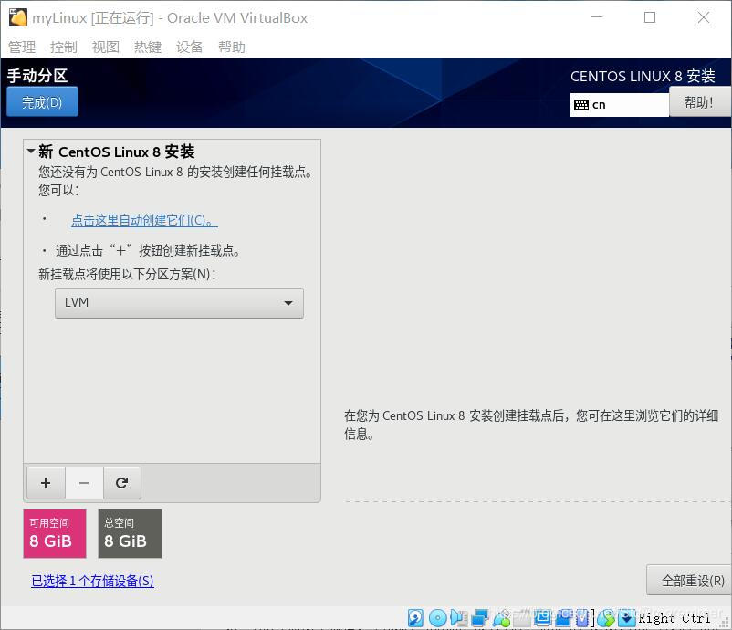Click the keyboard capture arrow icon
The height and width of the screenshot is (630, 732).
(627, 618)
